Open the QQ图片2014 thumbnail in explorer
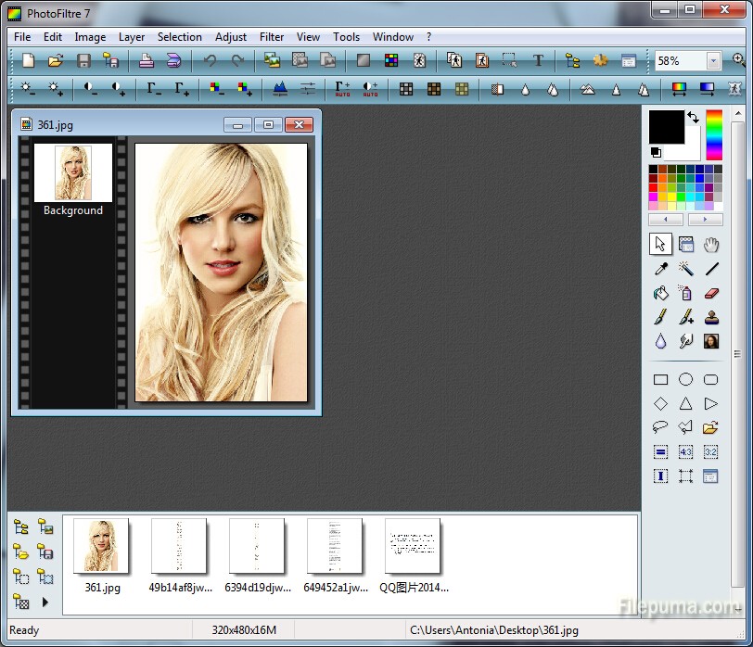The height and width of the screenshot is (647, 753). (x=413, y=547)
